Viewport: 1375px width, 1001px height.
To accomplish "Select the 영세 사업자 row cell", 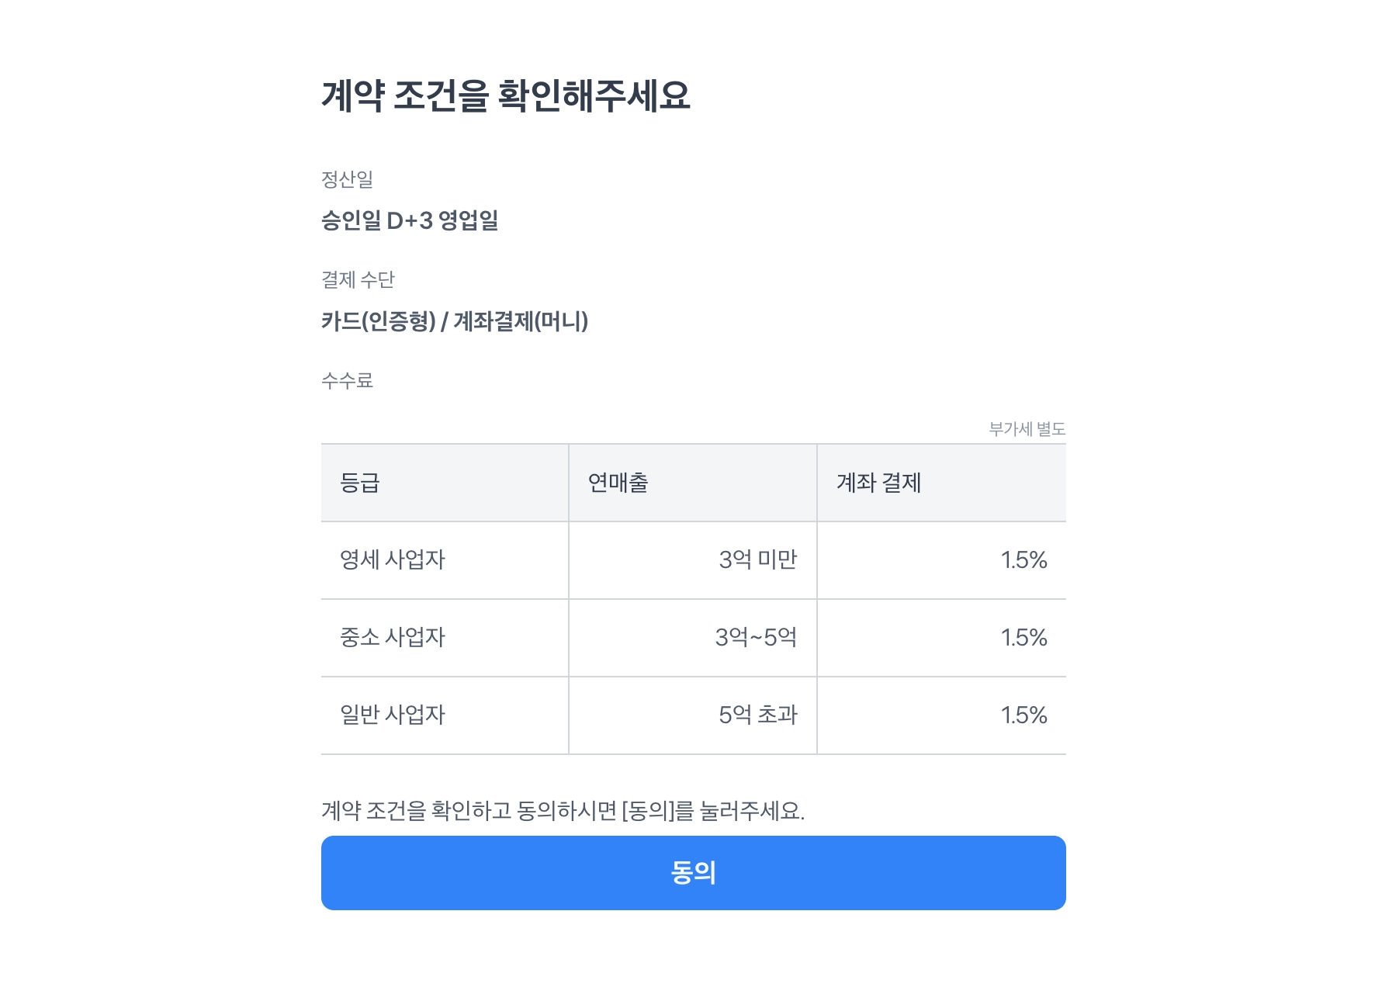I will coord(393,559).
